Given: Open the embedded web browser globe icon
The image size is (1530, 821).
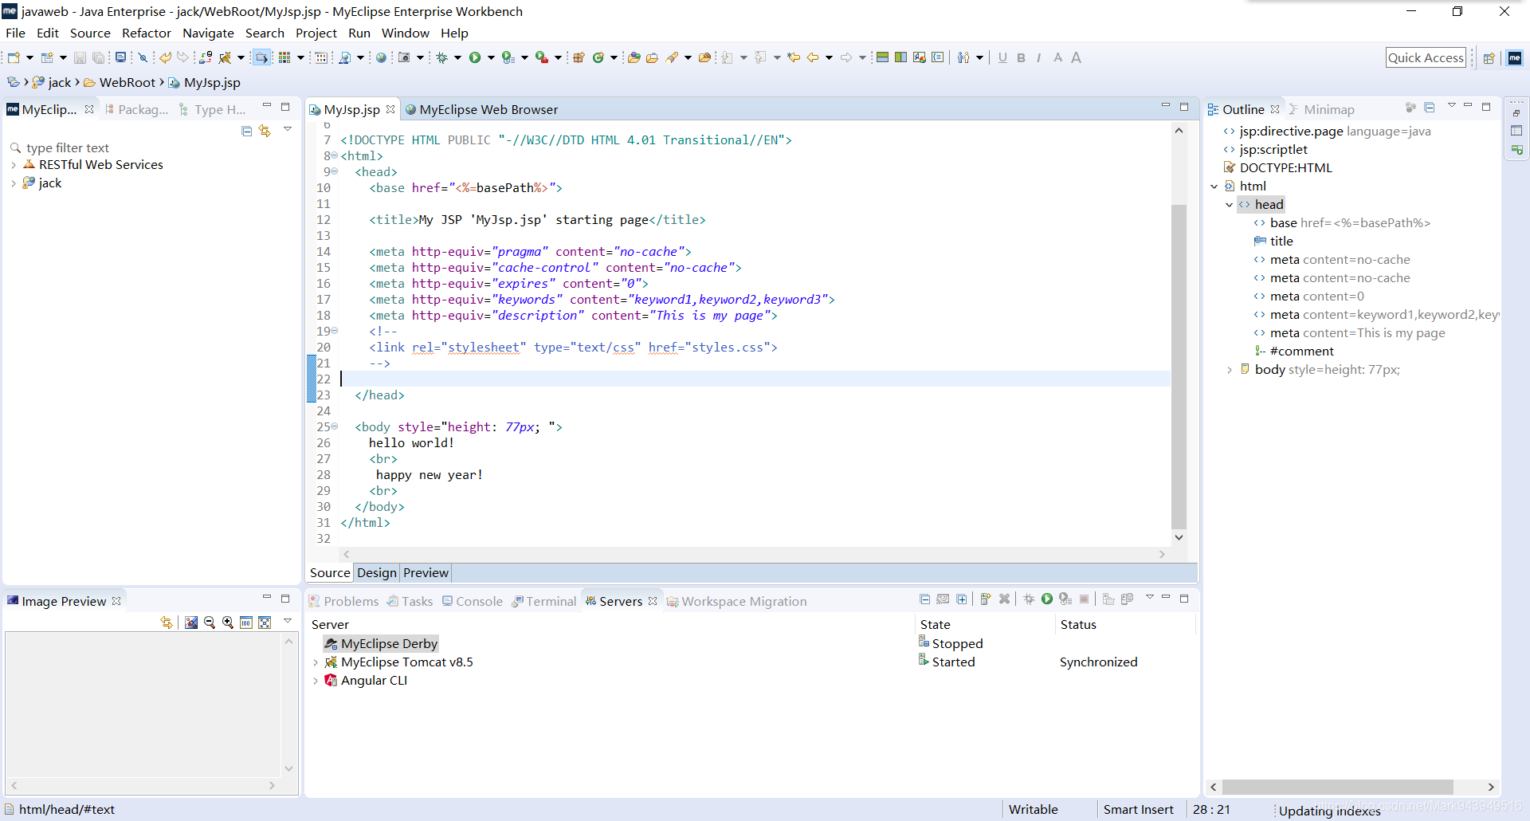Looking at the screenshot, I should coord(382,57).
